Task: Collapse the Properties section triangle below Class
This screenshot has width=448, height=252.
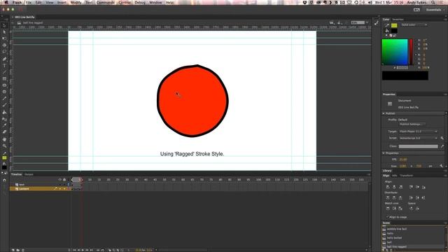Action: [384, 153]
